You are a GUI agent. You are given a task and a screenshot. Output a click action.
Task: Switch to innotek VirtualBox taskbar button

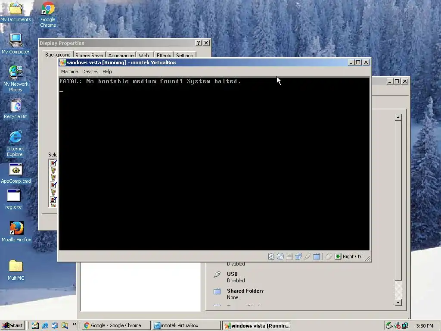[x=186, y=325]
